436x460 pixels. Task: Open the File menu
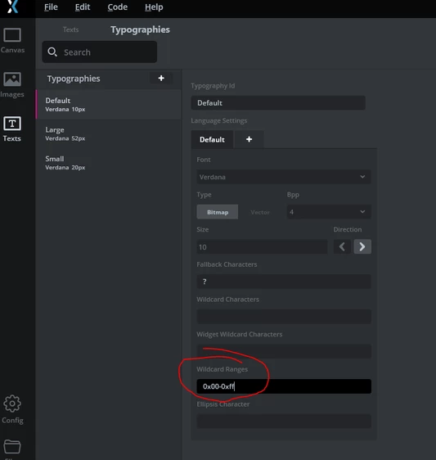[x=51, y=7]
